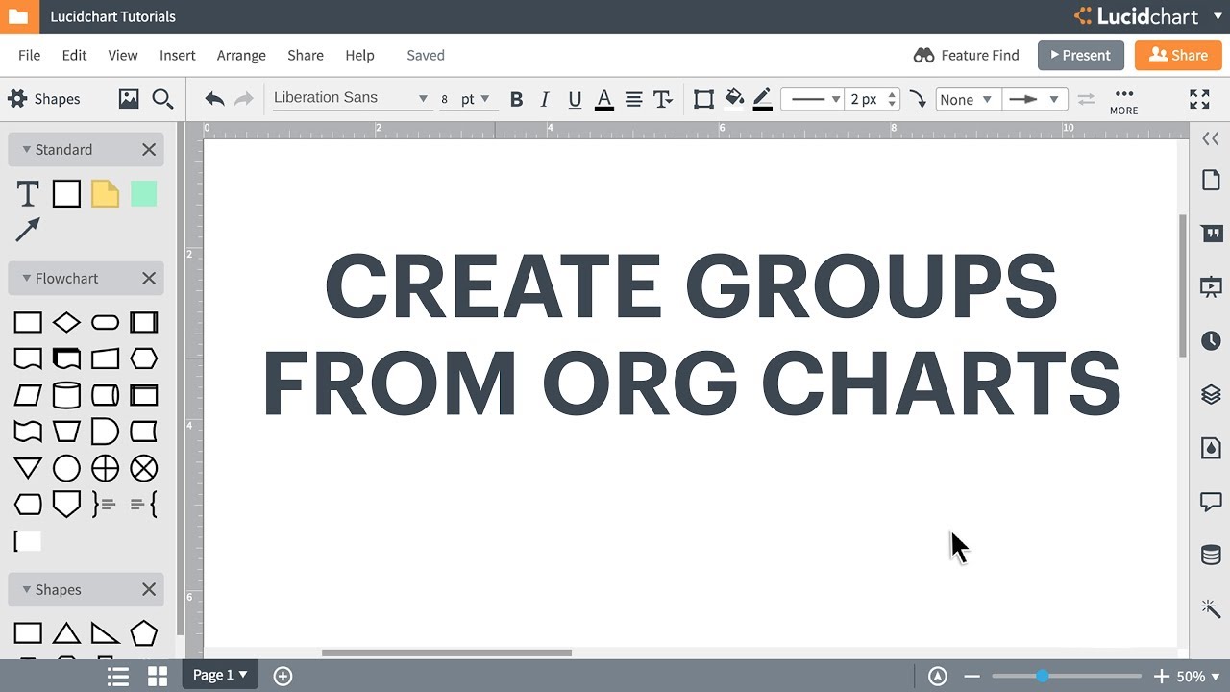
Task: Select the green block shape
Action: pyautogui.click(x=143, y=194)
